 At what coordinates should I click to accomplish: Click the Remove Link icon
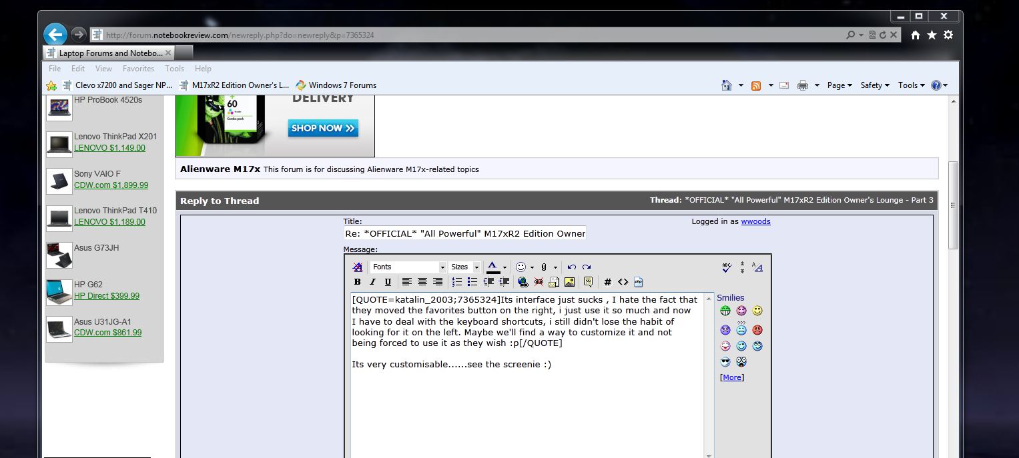tap(539, 282)
